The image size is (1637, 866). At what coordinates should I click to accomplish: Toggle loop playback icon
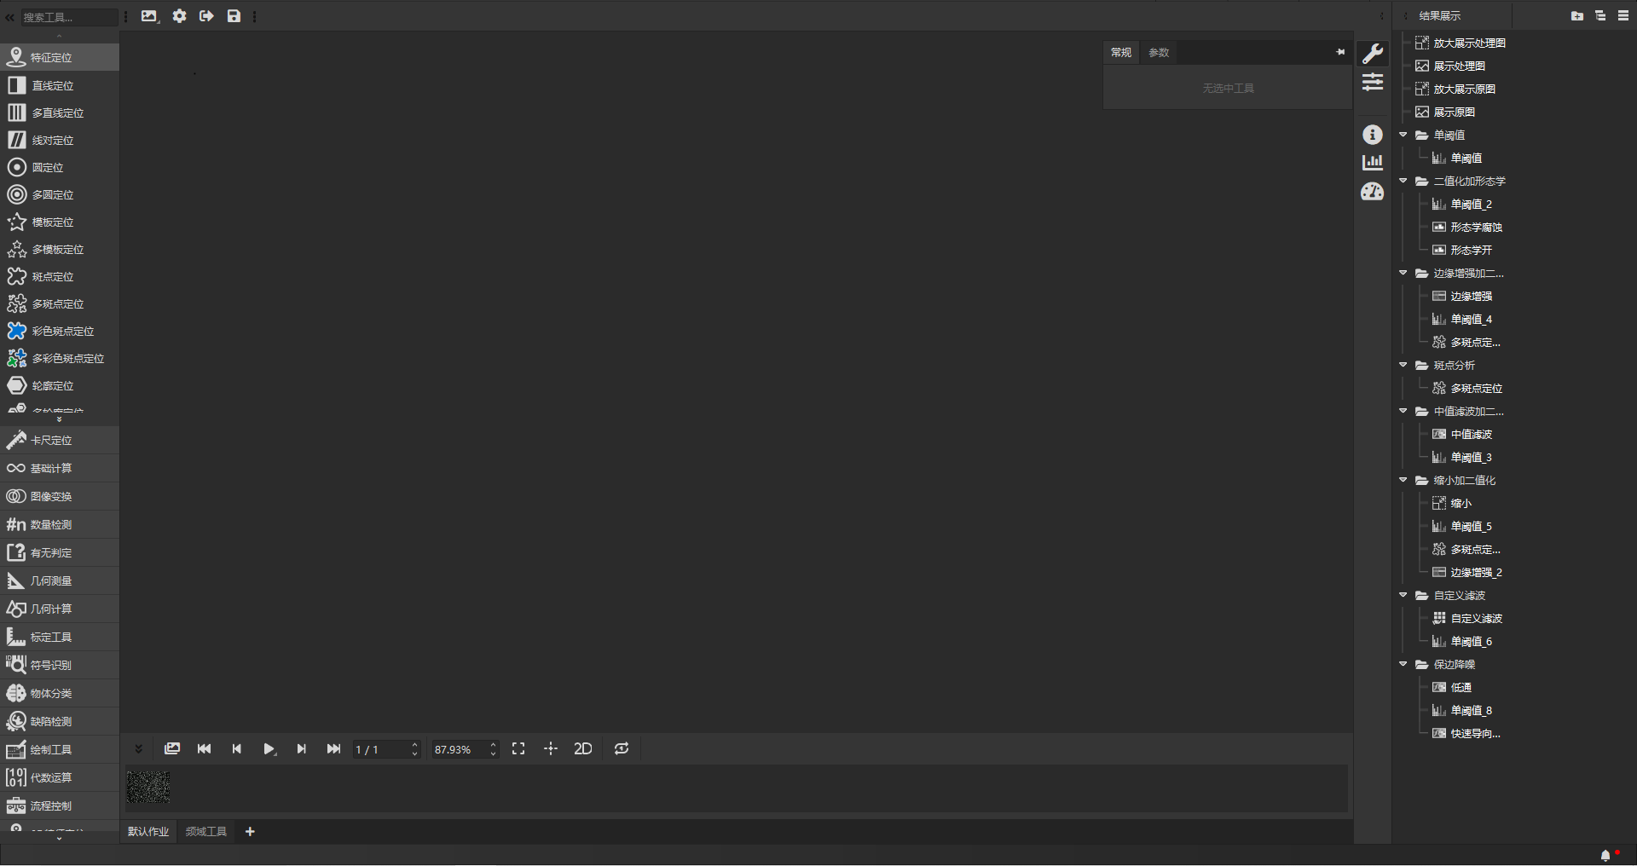pyautogui.click(x=622, y=748)
